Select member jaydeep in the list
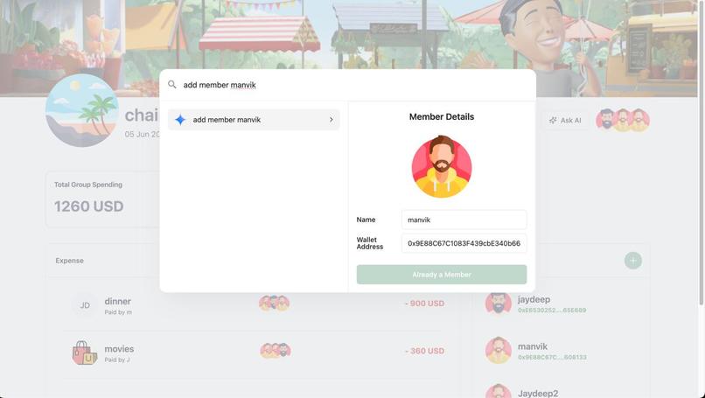Viewport: 705px width, 398px height. point(562,304)
